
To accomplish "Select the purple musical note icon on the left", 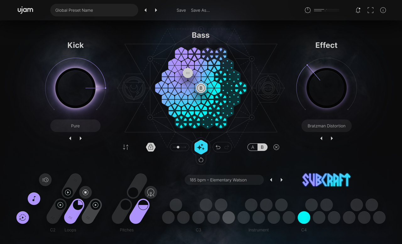I will 34,198.
